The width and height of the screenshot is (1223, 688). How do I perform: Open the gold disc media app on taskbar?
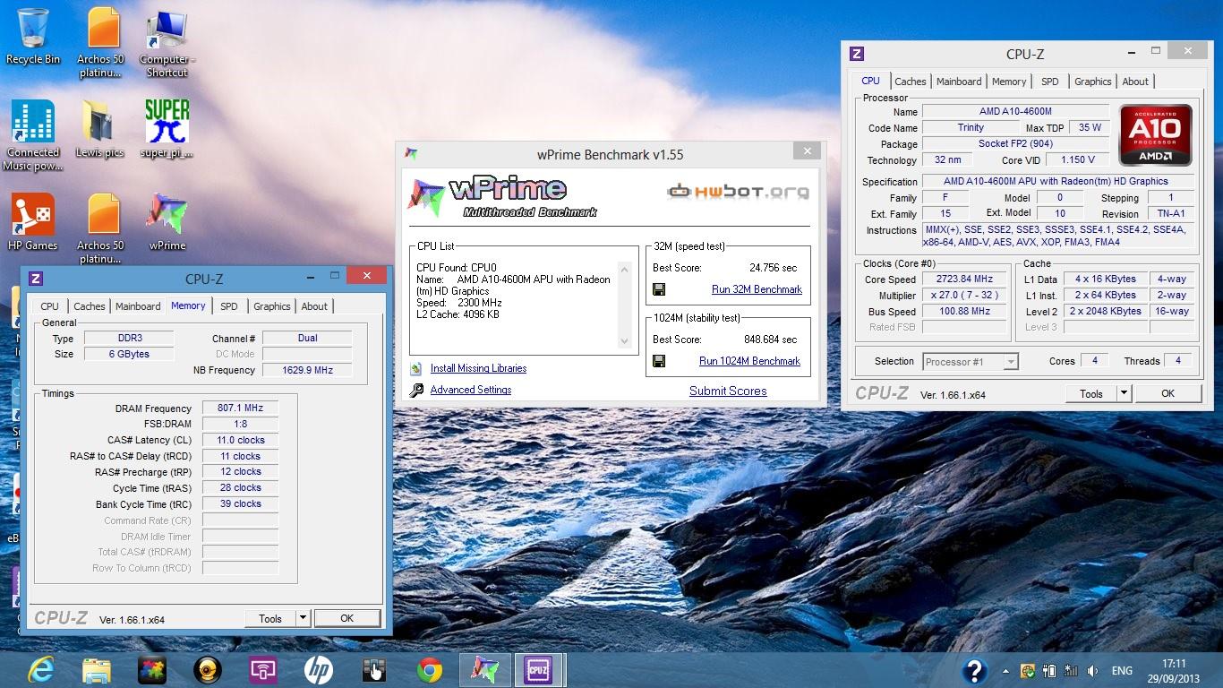pyautogui.click(x=207, y=670)
